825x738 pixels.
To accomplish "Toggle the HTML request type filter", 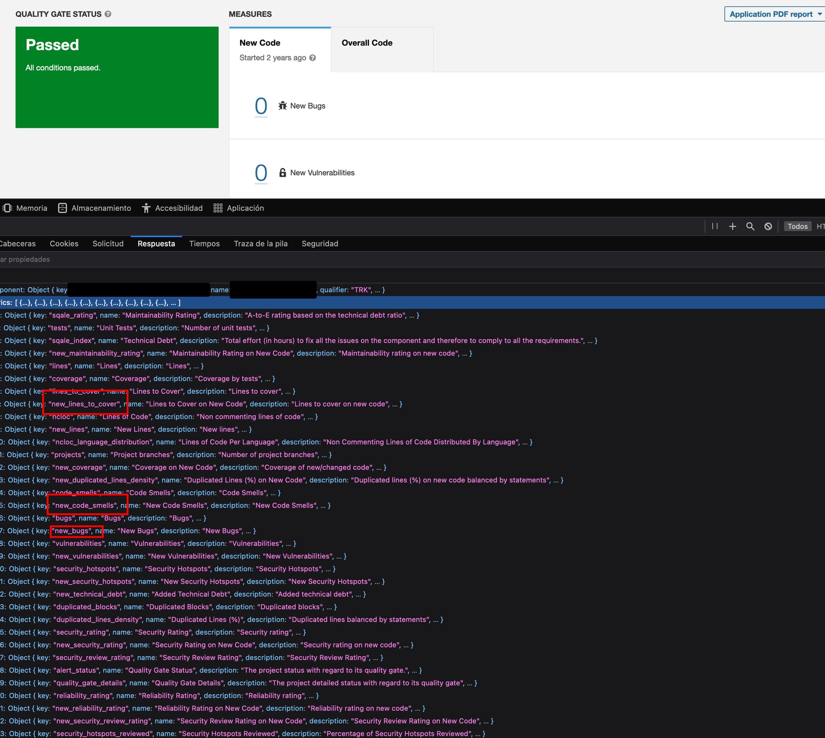I will coord(821,226).
